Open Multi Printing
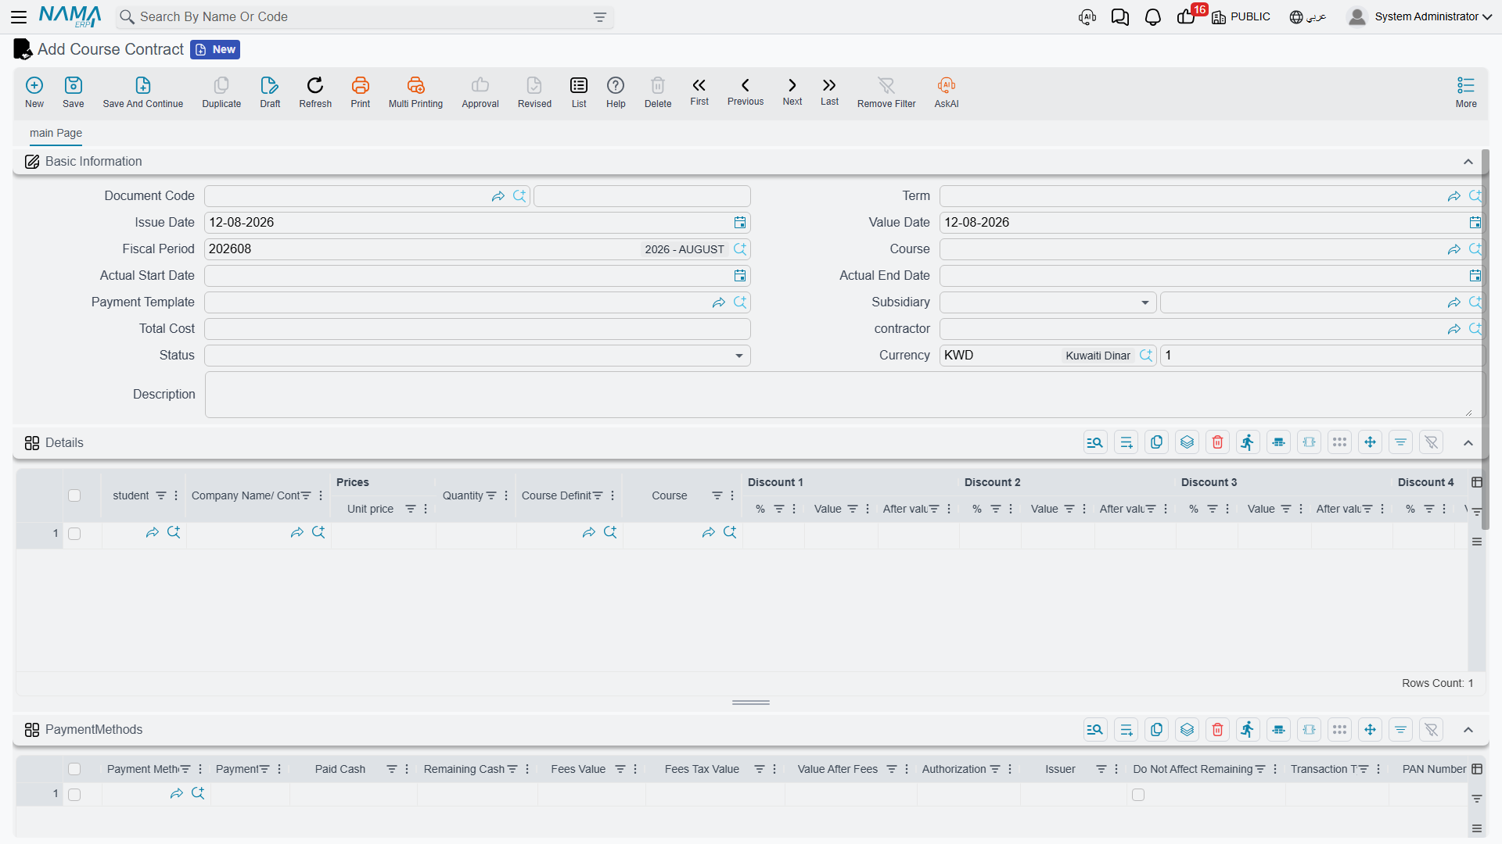 click(415, 92)
